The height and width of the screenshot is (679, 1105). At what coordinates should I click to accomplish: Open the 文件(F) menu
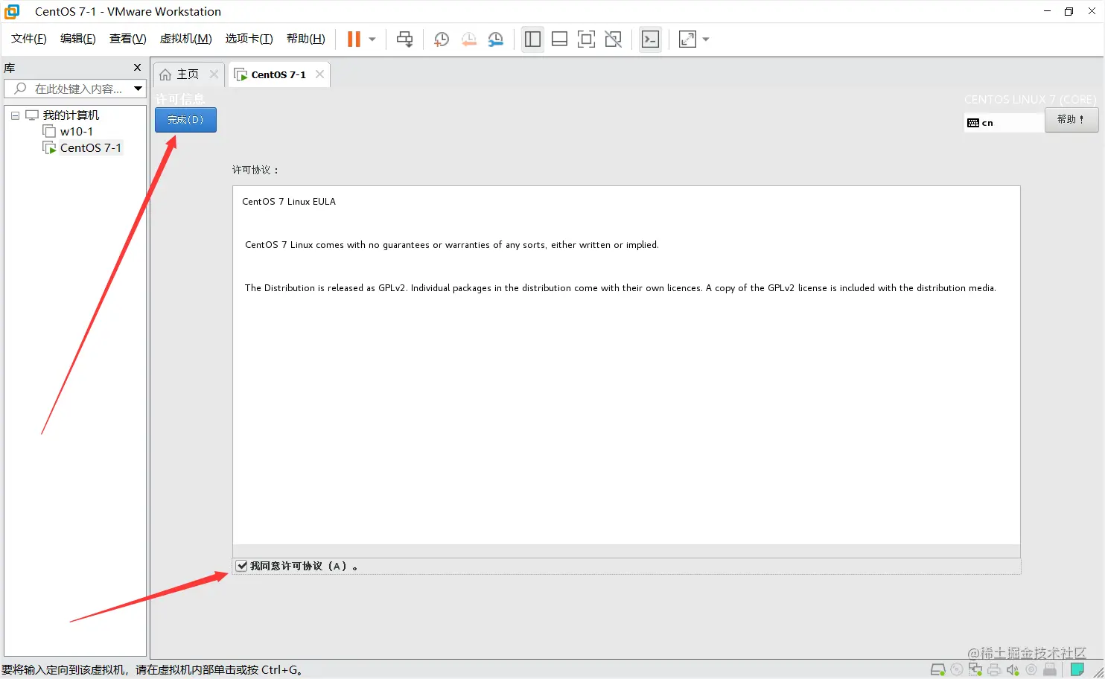pos(28,39)
